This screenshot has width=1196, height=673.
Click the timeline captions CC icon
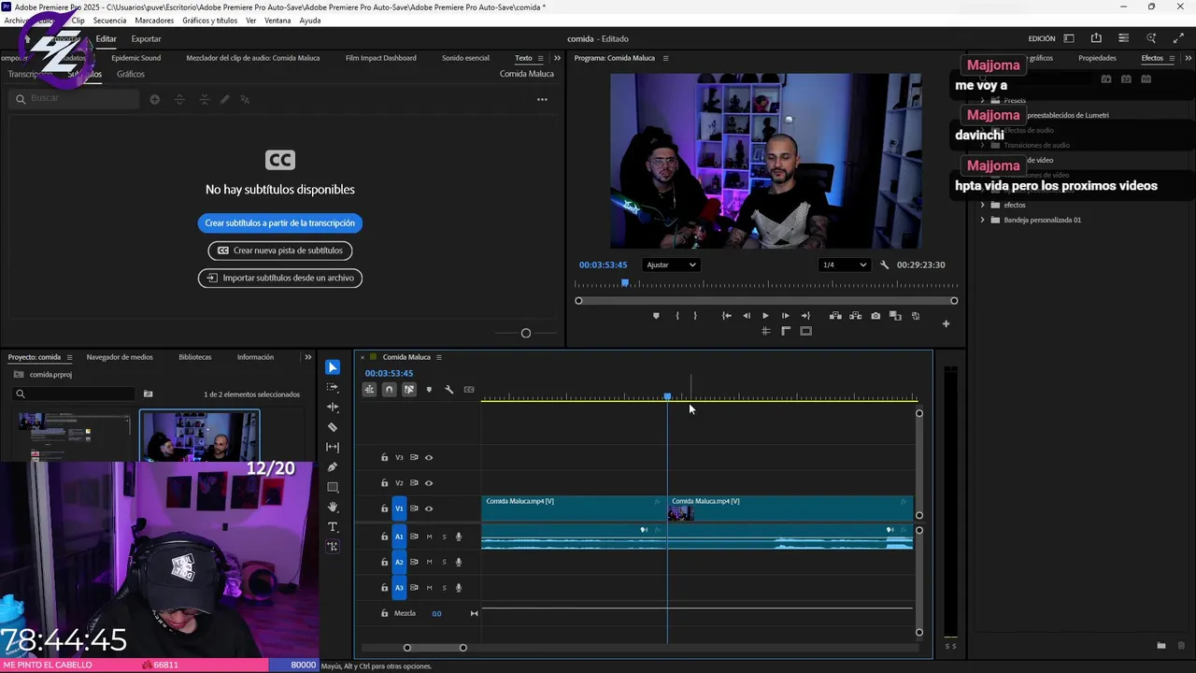pyautogui.click(x=469, y=390)
